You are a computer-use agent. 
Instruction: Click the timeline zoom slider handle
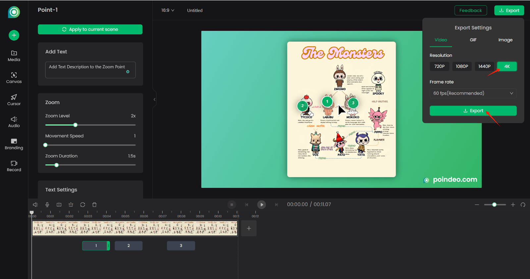click(x=494, y=205)
